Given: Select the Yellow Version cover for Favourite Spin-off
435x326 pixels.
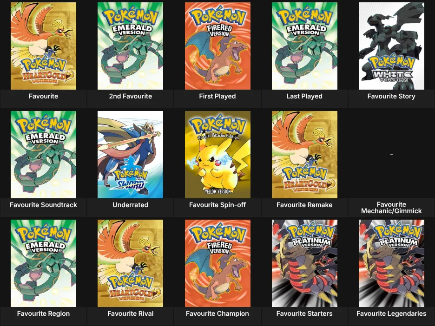Looking at the screenshot, I should point(217,155).
